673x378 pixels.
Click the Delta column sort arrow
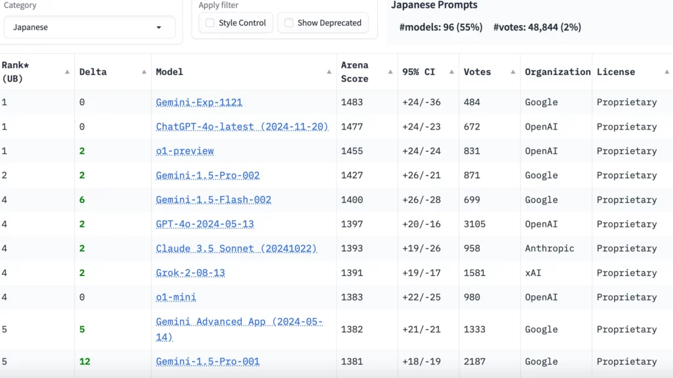144,72
